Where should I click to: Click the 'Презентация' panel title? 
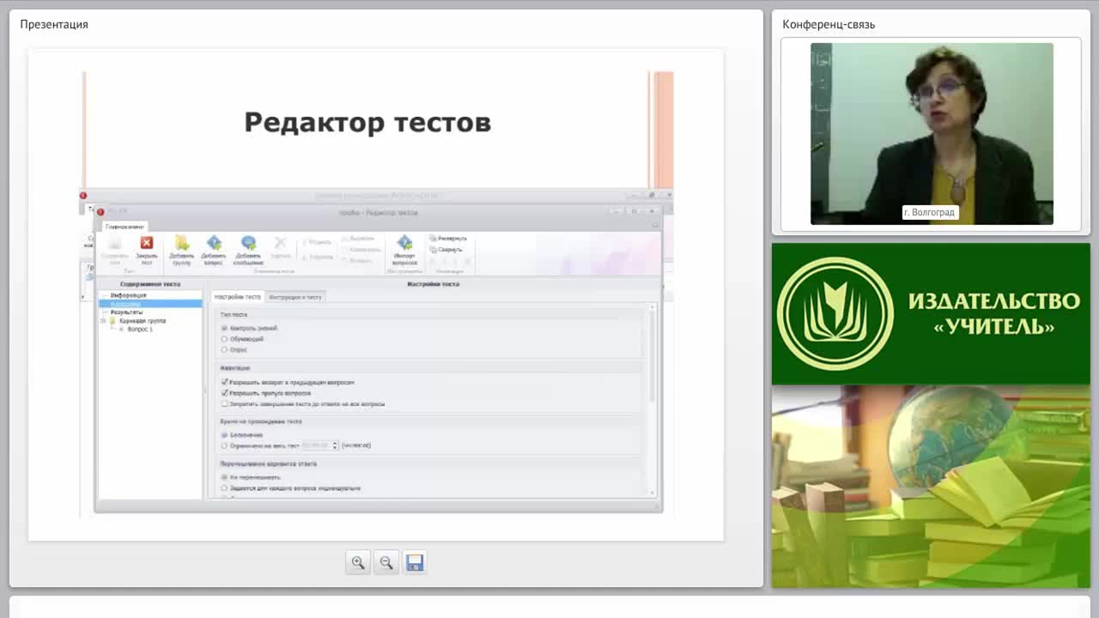(54, 24)
